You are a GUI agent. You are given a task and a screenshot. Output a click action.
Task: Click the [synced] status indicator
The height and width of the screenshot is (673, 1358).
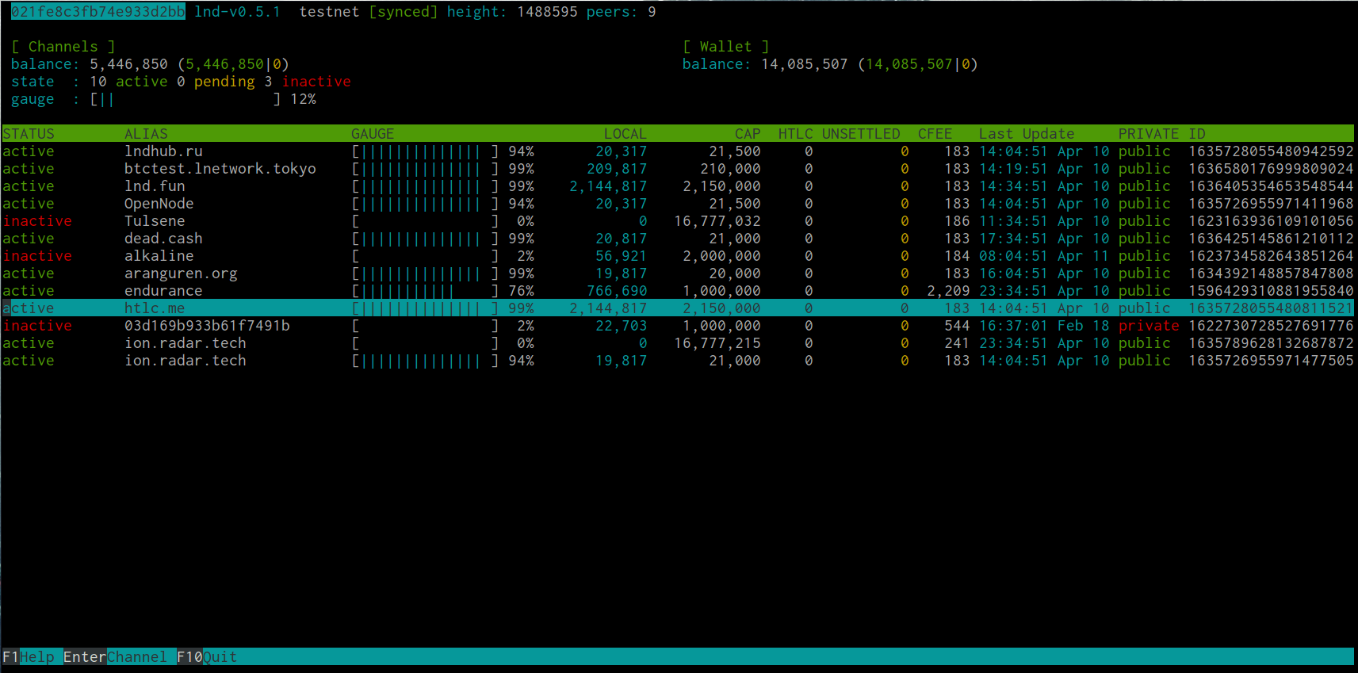coord(403,12)
